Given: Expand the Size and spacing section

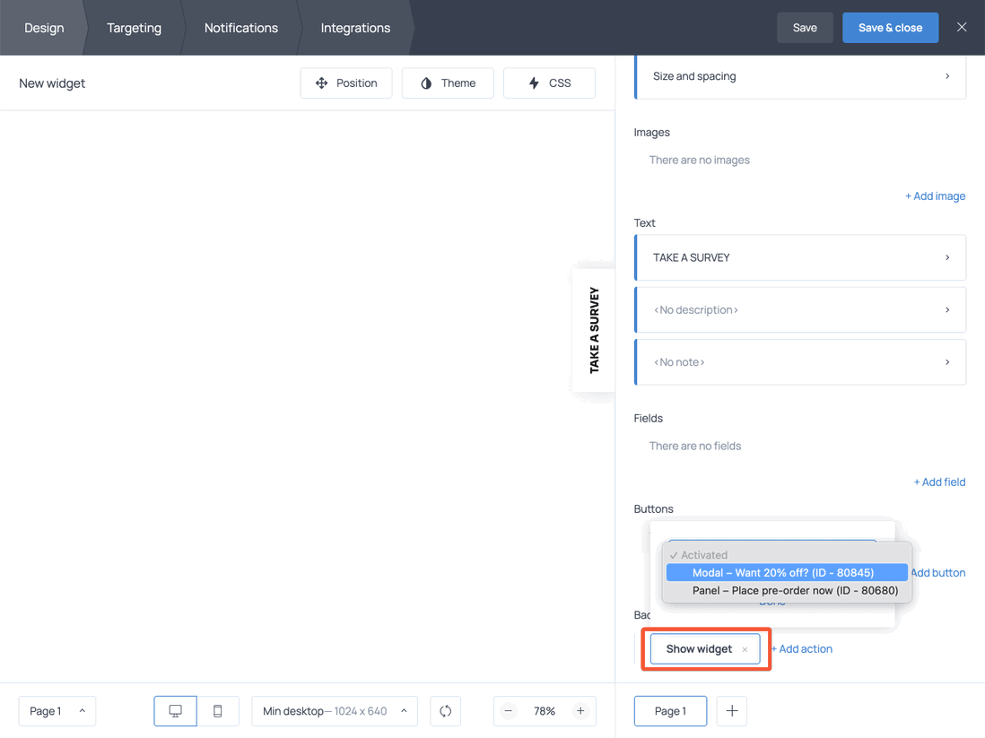Looking at the screenshot, I should [799, 76].
